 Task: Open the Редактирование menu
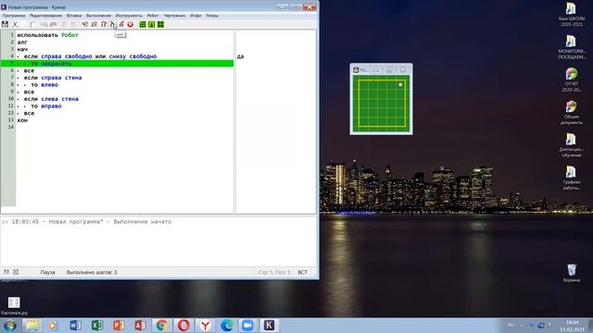45,16
